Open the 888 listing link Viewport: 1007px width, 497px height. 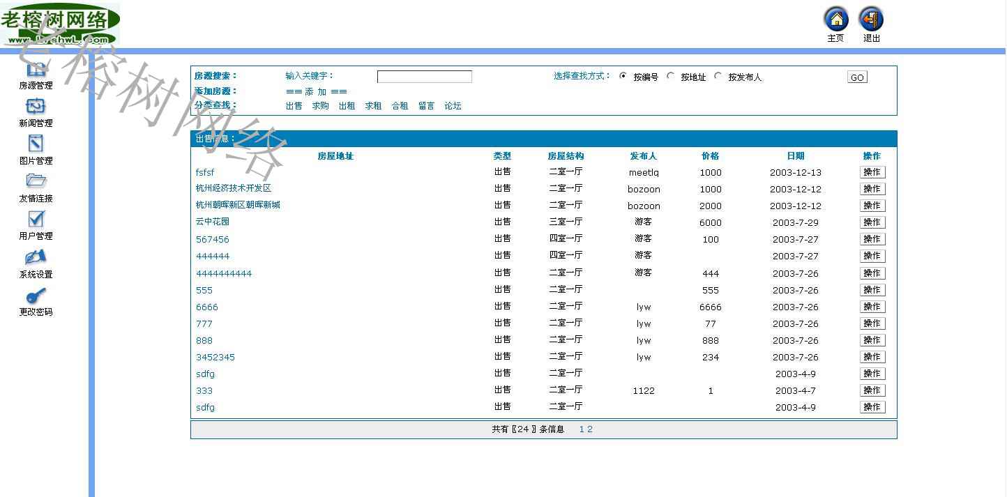(204, 340)
